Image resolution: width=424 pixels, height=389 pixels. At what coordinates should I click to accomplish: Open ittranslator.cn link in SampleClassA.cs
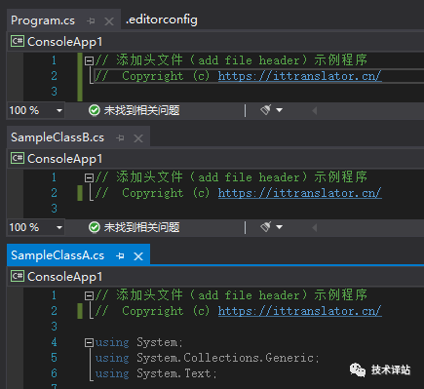pos(300,311)
